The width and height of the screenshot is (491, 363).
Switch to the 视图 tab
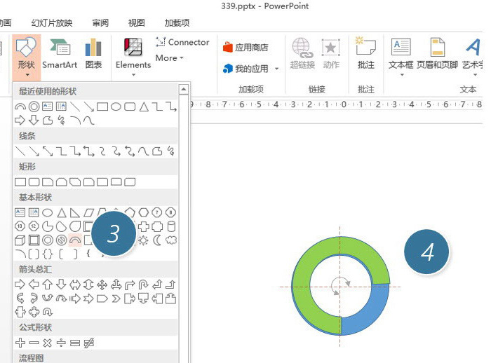[x=137, y=23]
